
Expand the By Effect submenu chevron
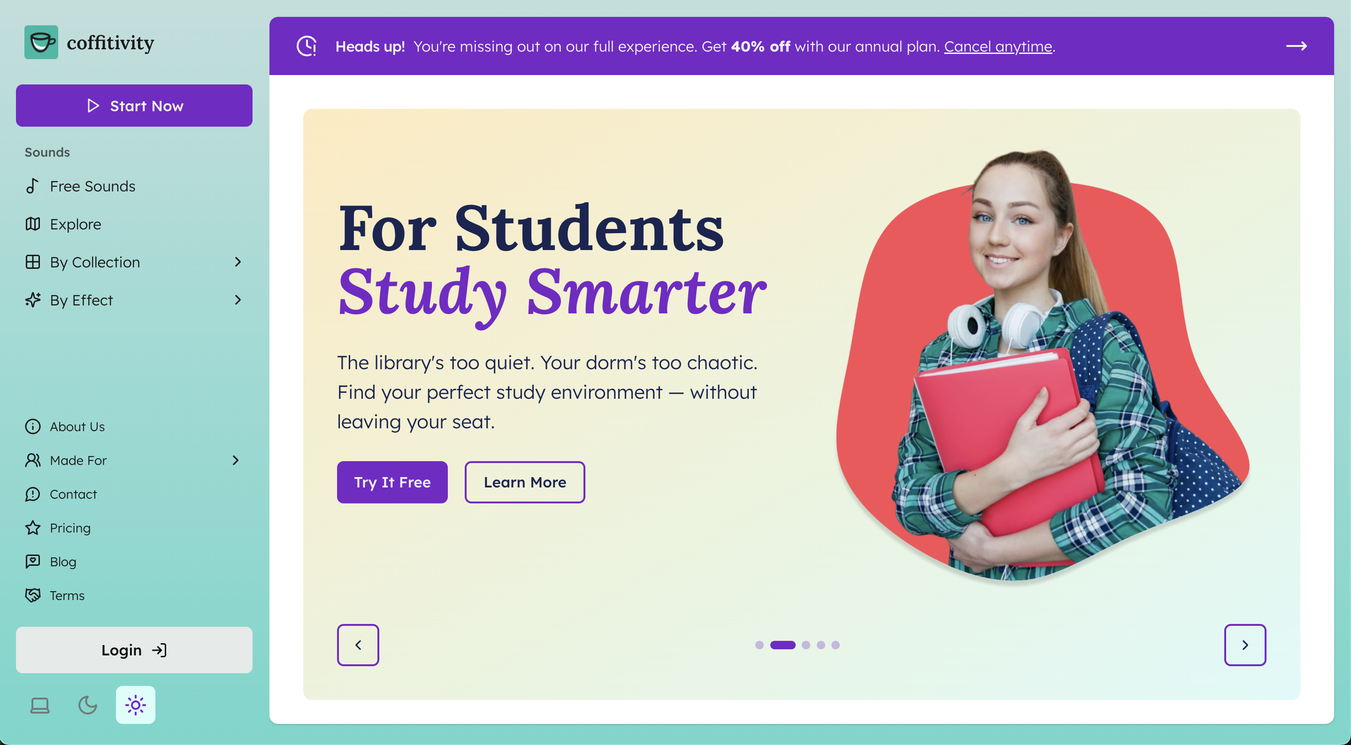click(x=238, y=300)
